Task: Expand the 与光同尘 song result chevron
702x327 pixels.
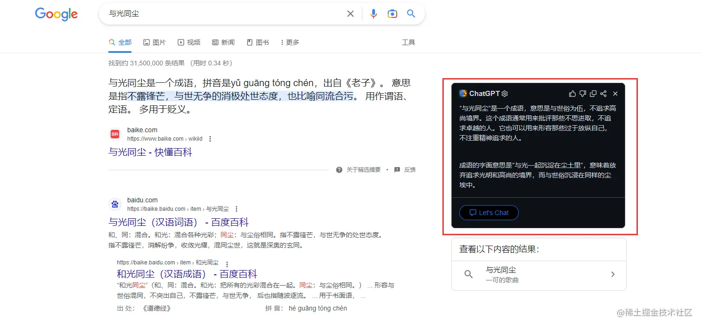Action: 613,274
